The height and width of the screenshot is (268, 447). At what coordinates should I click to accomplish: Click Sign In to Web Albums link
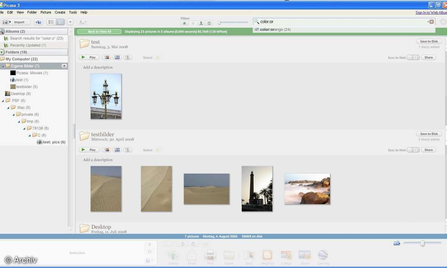point(431,12)
